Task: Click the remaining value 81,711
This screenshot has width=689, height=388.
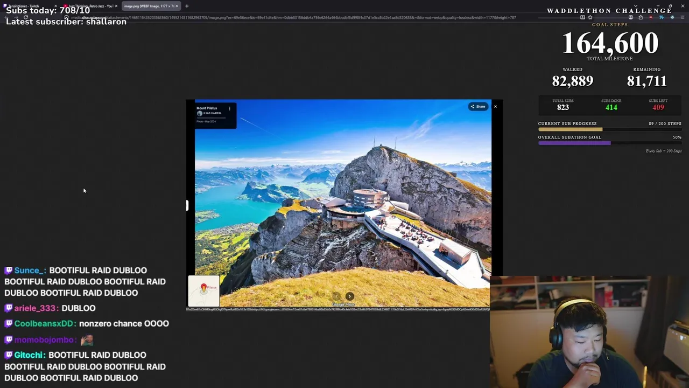Action: (x=646, y=81)
